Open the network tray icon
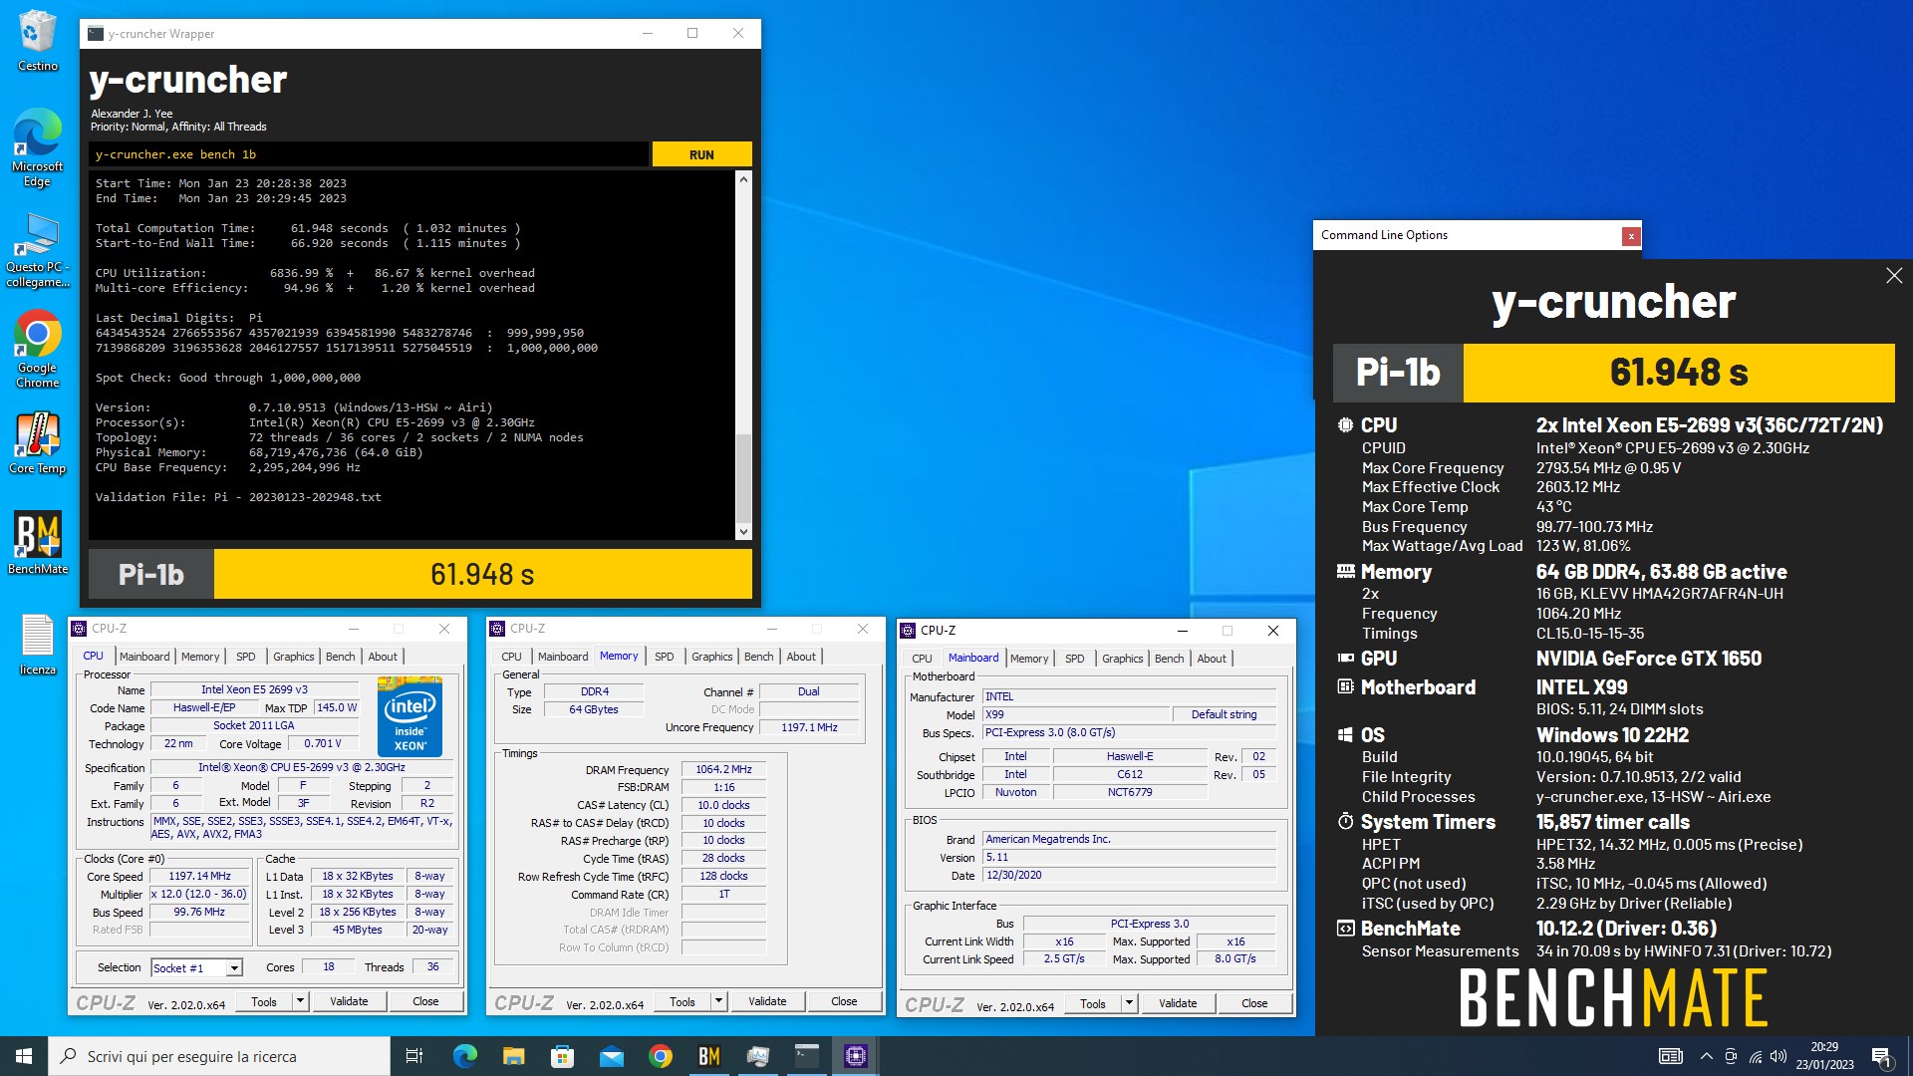1913x1076 pixels. coord(1755,1056)
